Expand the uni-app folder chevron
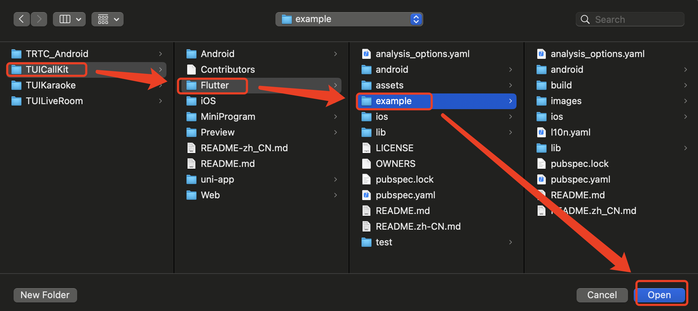Image resolution: width=698 pixels, height=311 pixels. [x=335, y=179]
